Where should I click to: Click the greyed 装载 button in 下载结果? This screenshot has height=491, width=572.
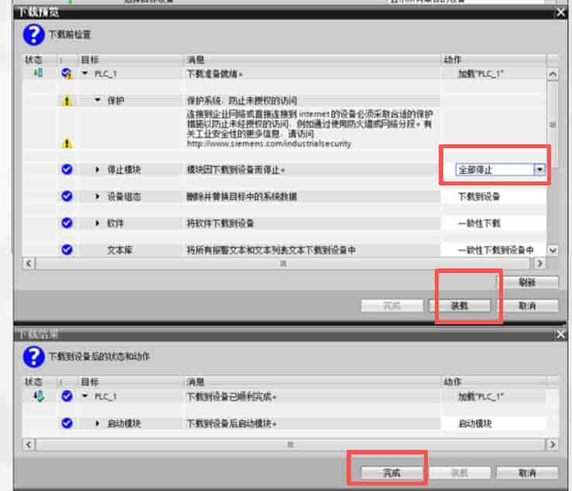click(x=460, y=472)
